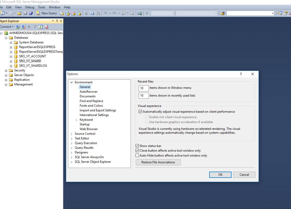Click the Refresh icon in Object Explorer
Screen dimensions: 291x209
point(40,27)
